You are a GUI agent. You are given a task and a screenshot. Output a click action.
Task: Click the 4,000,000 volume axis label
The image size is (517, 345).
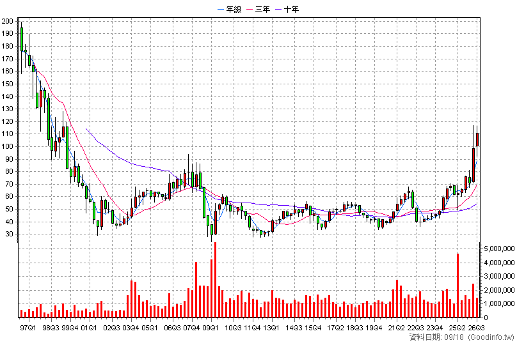pyautogui.click(x=499, y=263)
